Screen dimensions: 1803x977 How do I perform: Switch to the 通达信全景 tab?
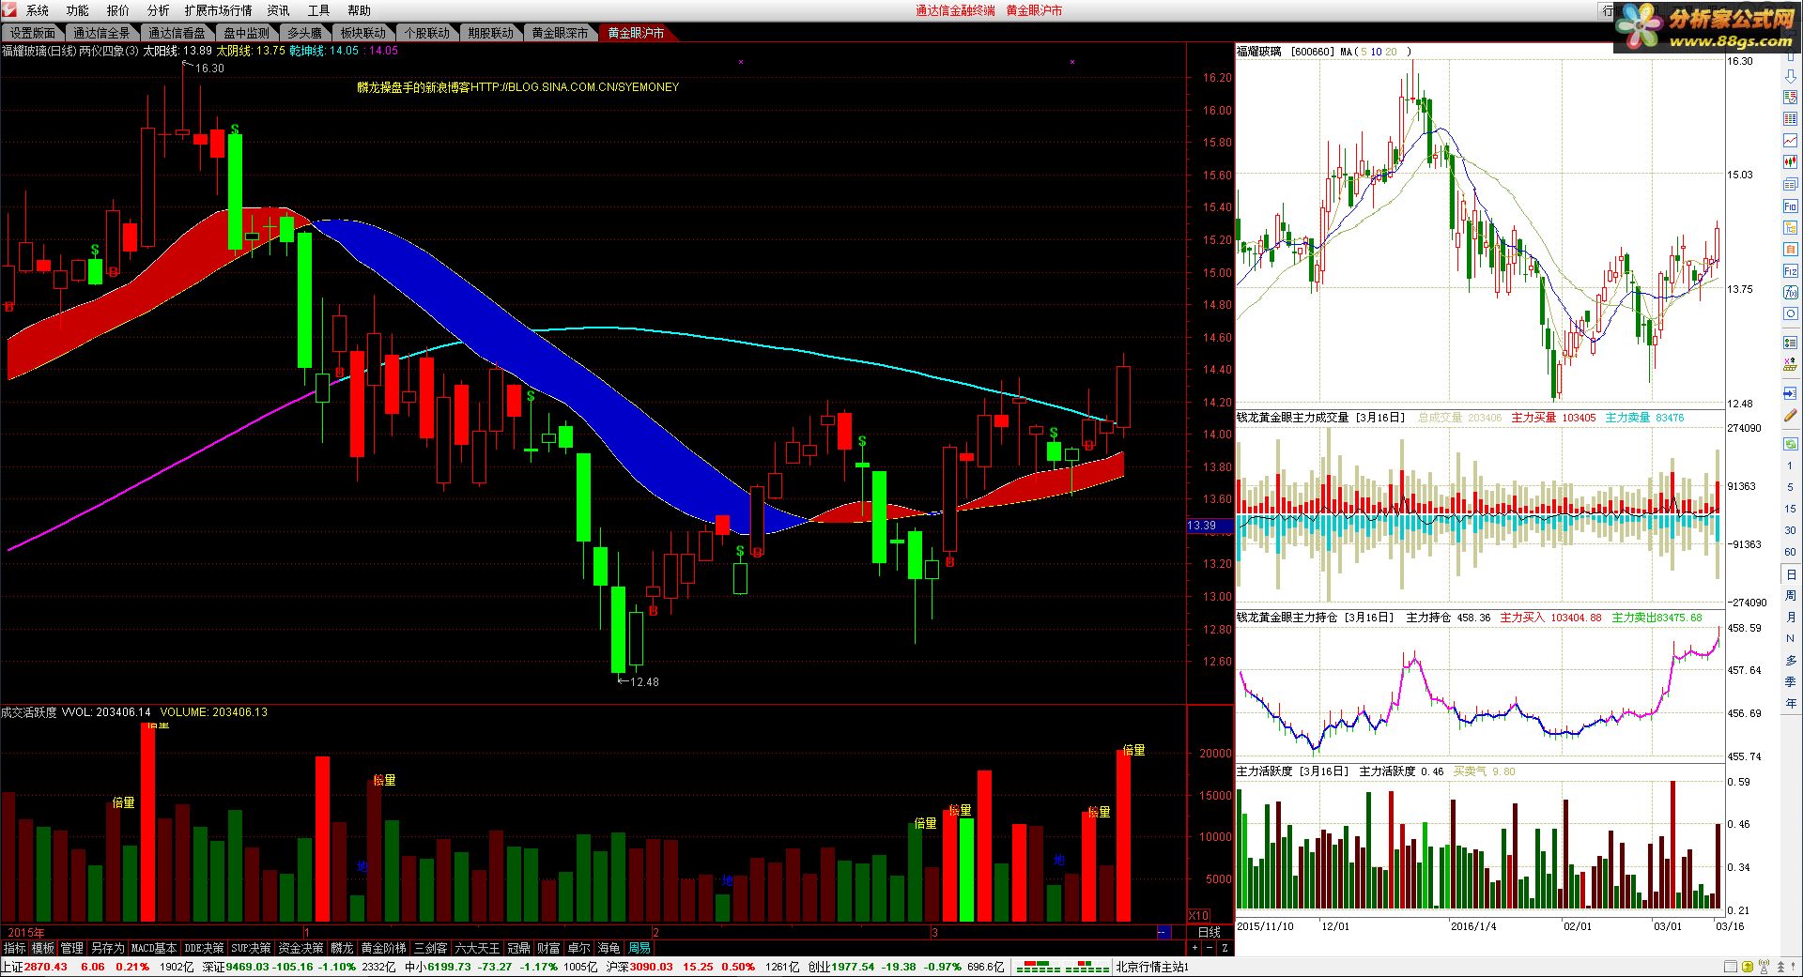pyautogui.click(x=102, y=33)
